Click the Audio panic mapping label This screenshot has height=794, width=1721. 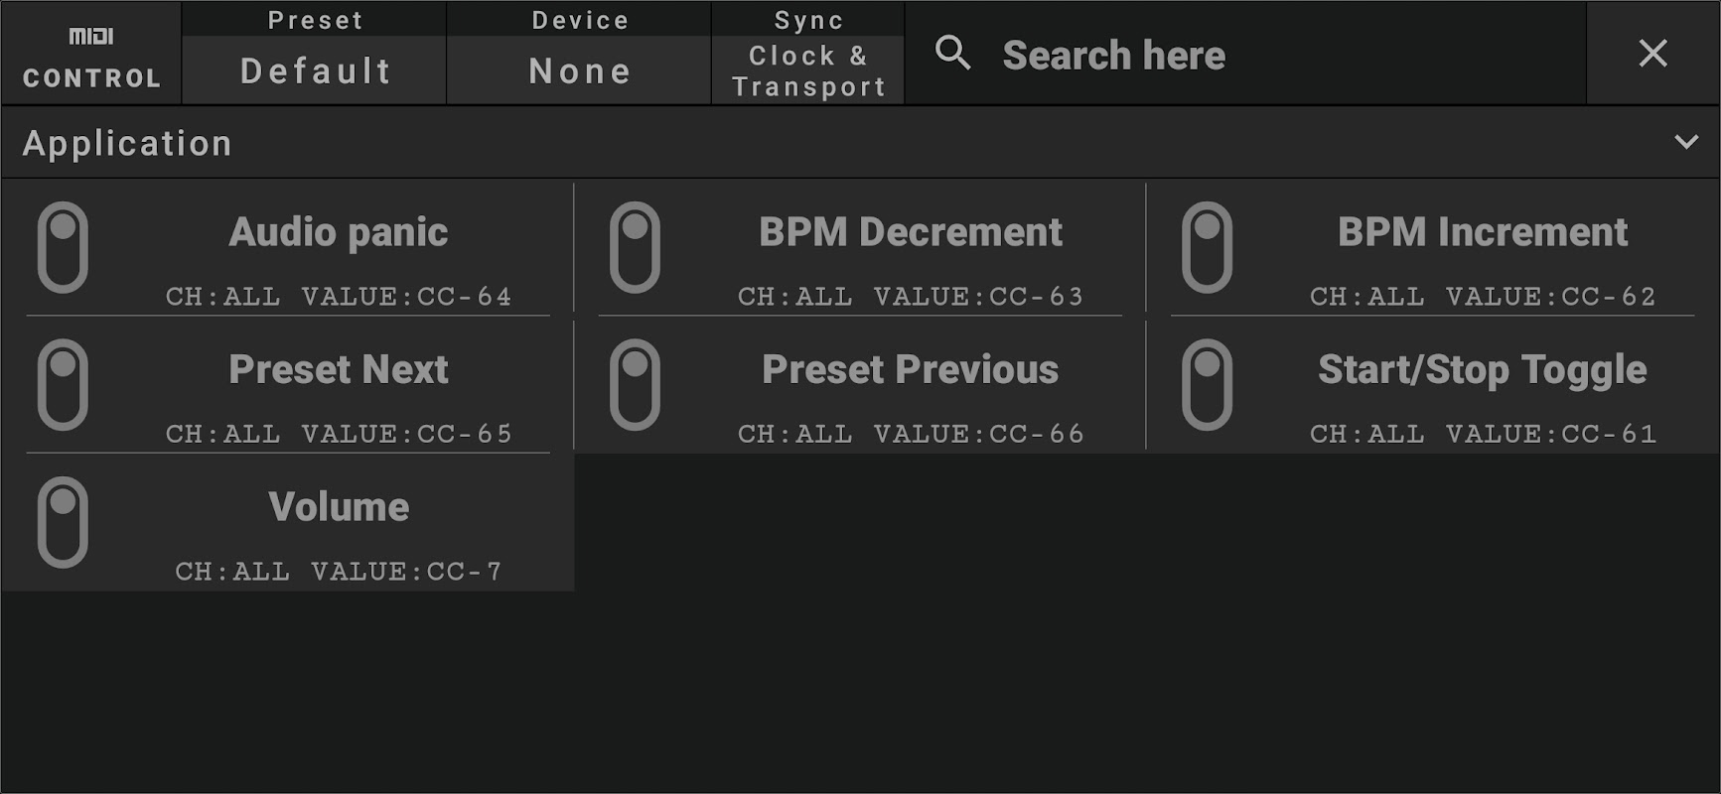click(x=339, y=232)
